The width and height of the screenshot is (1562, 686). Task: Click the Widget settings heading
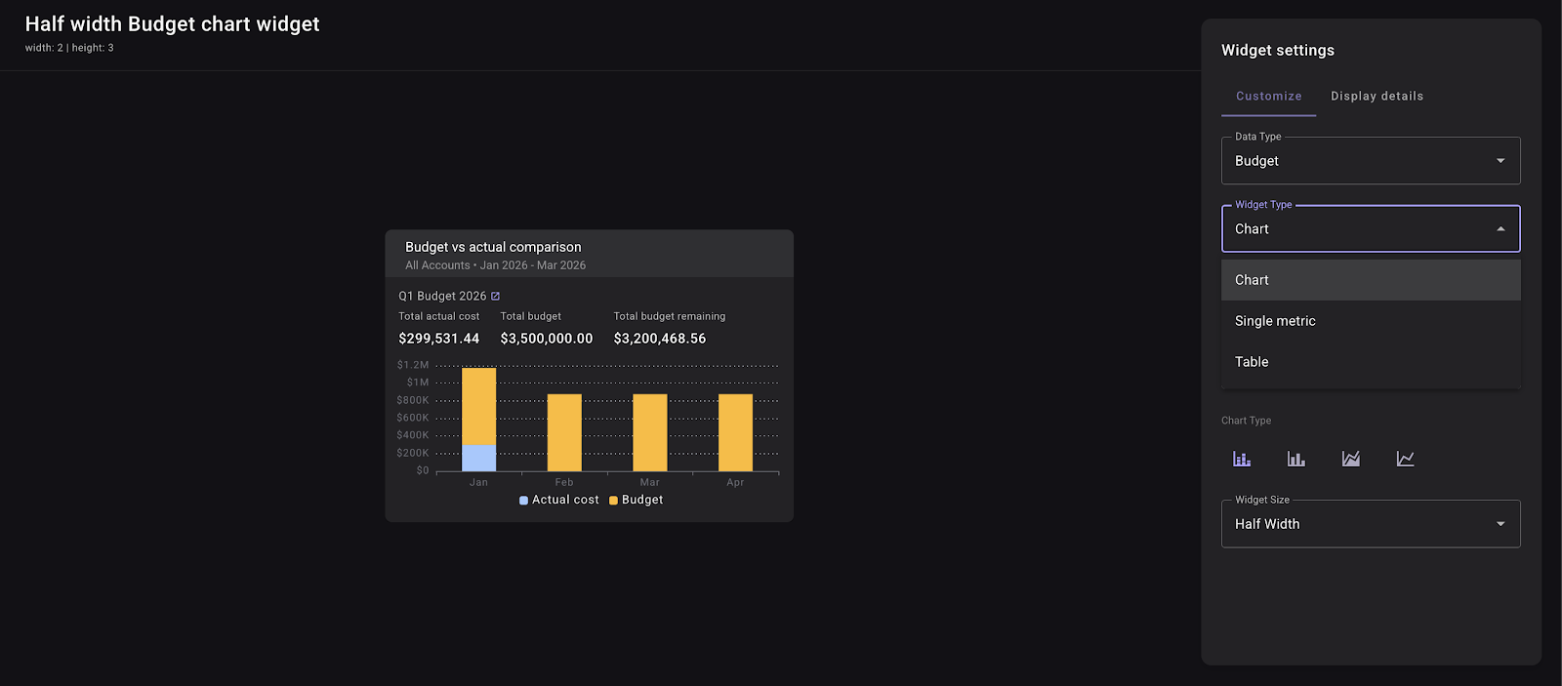(x=1278, y=50)
